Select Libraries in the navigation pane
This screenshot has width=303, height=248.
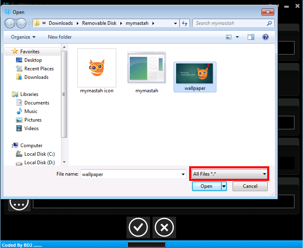click(29, 94)
